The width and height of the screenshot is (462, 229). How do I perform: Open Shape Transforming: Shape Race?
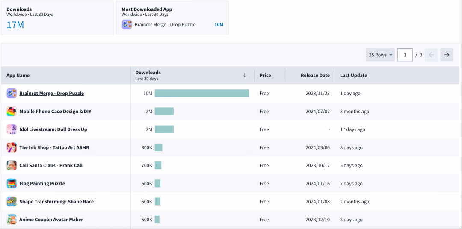point(56,202)
